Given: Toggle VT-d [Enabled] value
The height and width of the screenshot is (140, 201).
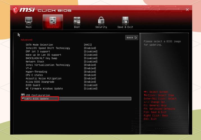Looking at the screenshot, I should point(90,68).
